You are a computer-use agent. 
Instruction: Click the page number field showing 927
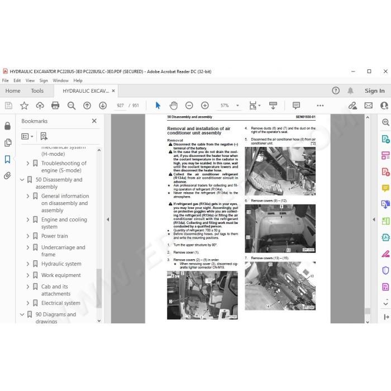click(x=120, y=106)
